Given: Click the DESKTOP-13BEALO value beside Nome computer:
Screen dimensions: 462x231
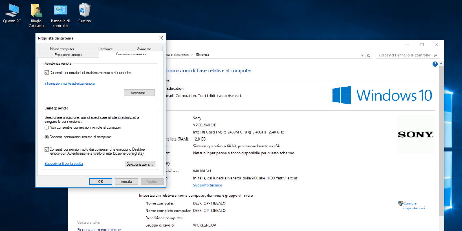Looking at the screenshot, I should pyautogui.click(x=209, y=203).
